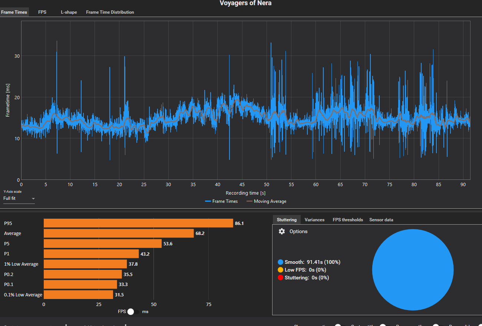Click the Average 68.2 bar
Viewport: 482px width, 326px height.
pyautogui.click(x=119, y=233)
